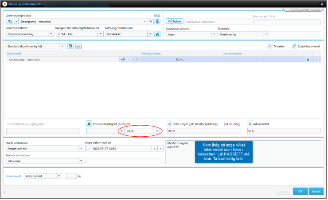Click the Tillsatser additives icon
This screenshot has width=328, height=200.
pyautogui.click(x=270, y=46)
